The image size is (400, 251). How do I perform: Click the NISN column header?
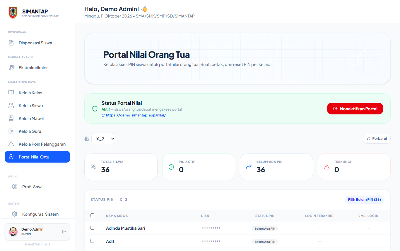click(205, 216)
